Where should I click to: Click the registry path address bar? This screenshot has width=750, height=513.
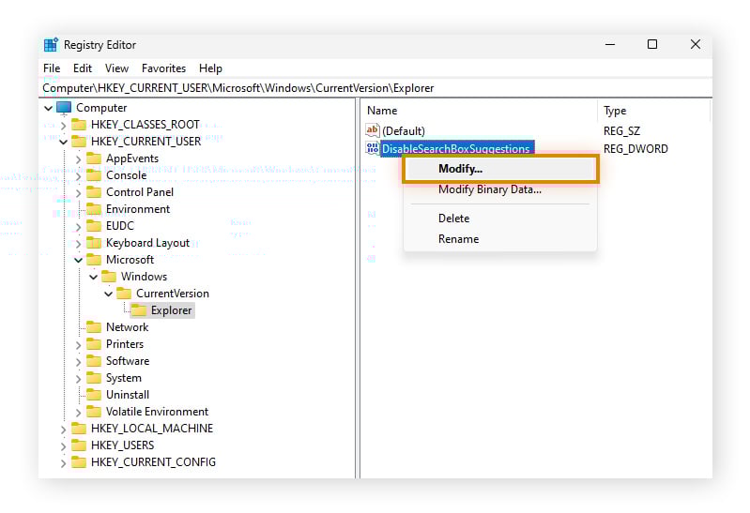coord(375,88)
